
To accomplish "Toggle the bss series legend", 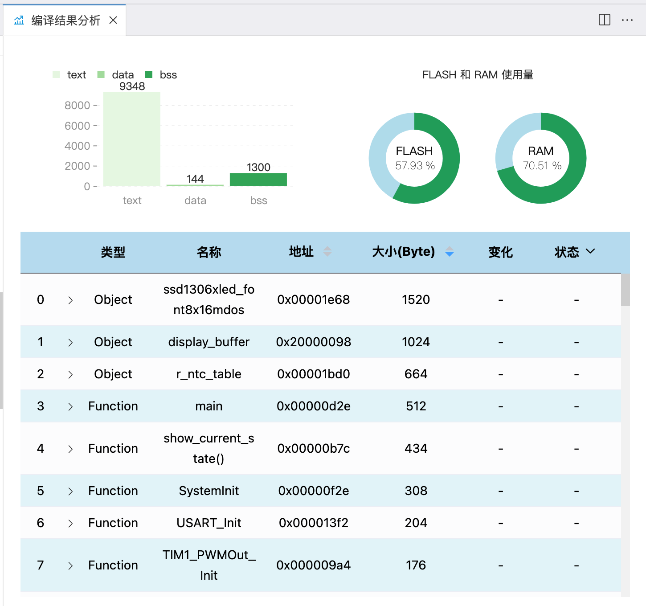I will (161, 75).
